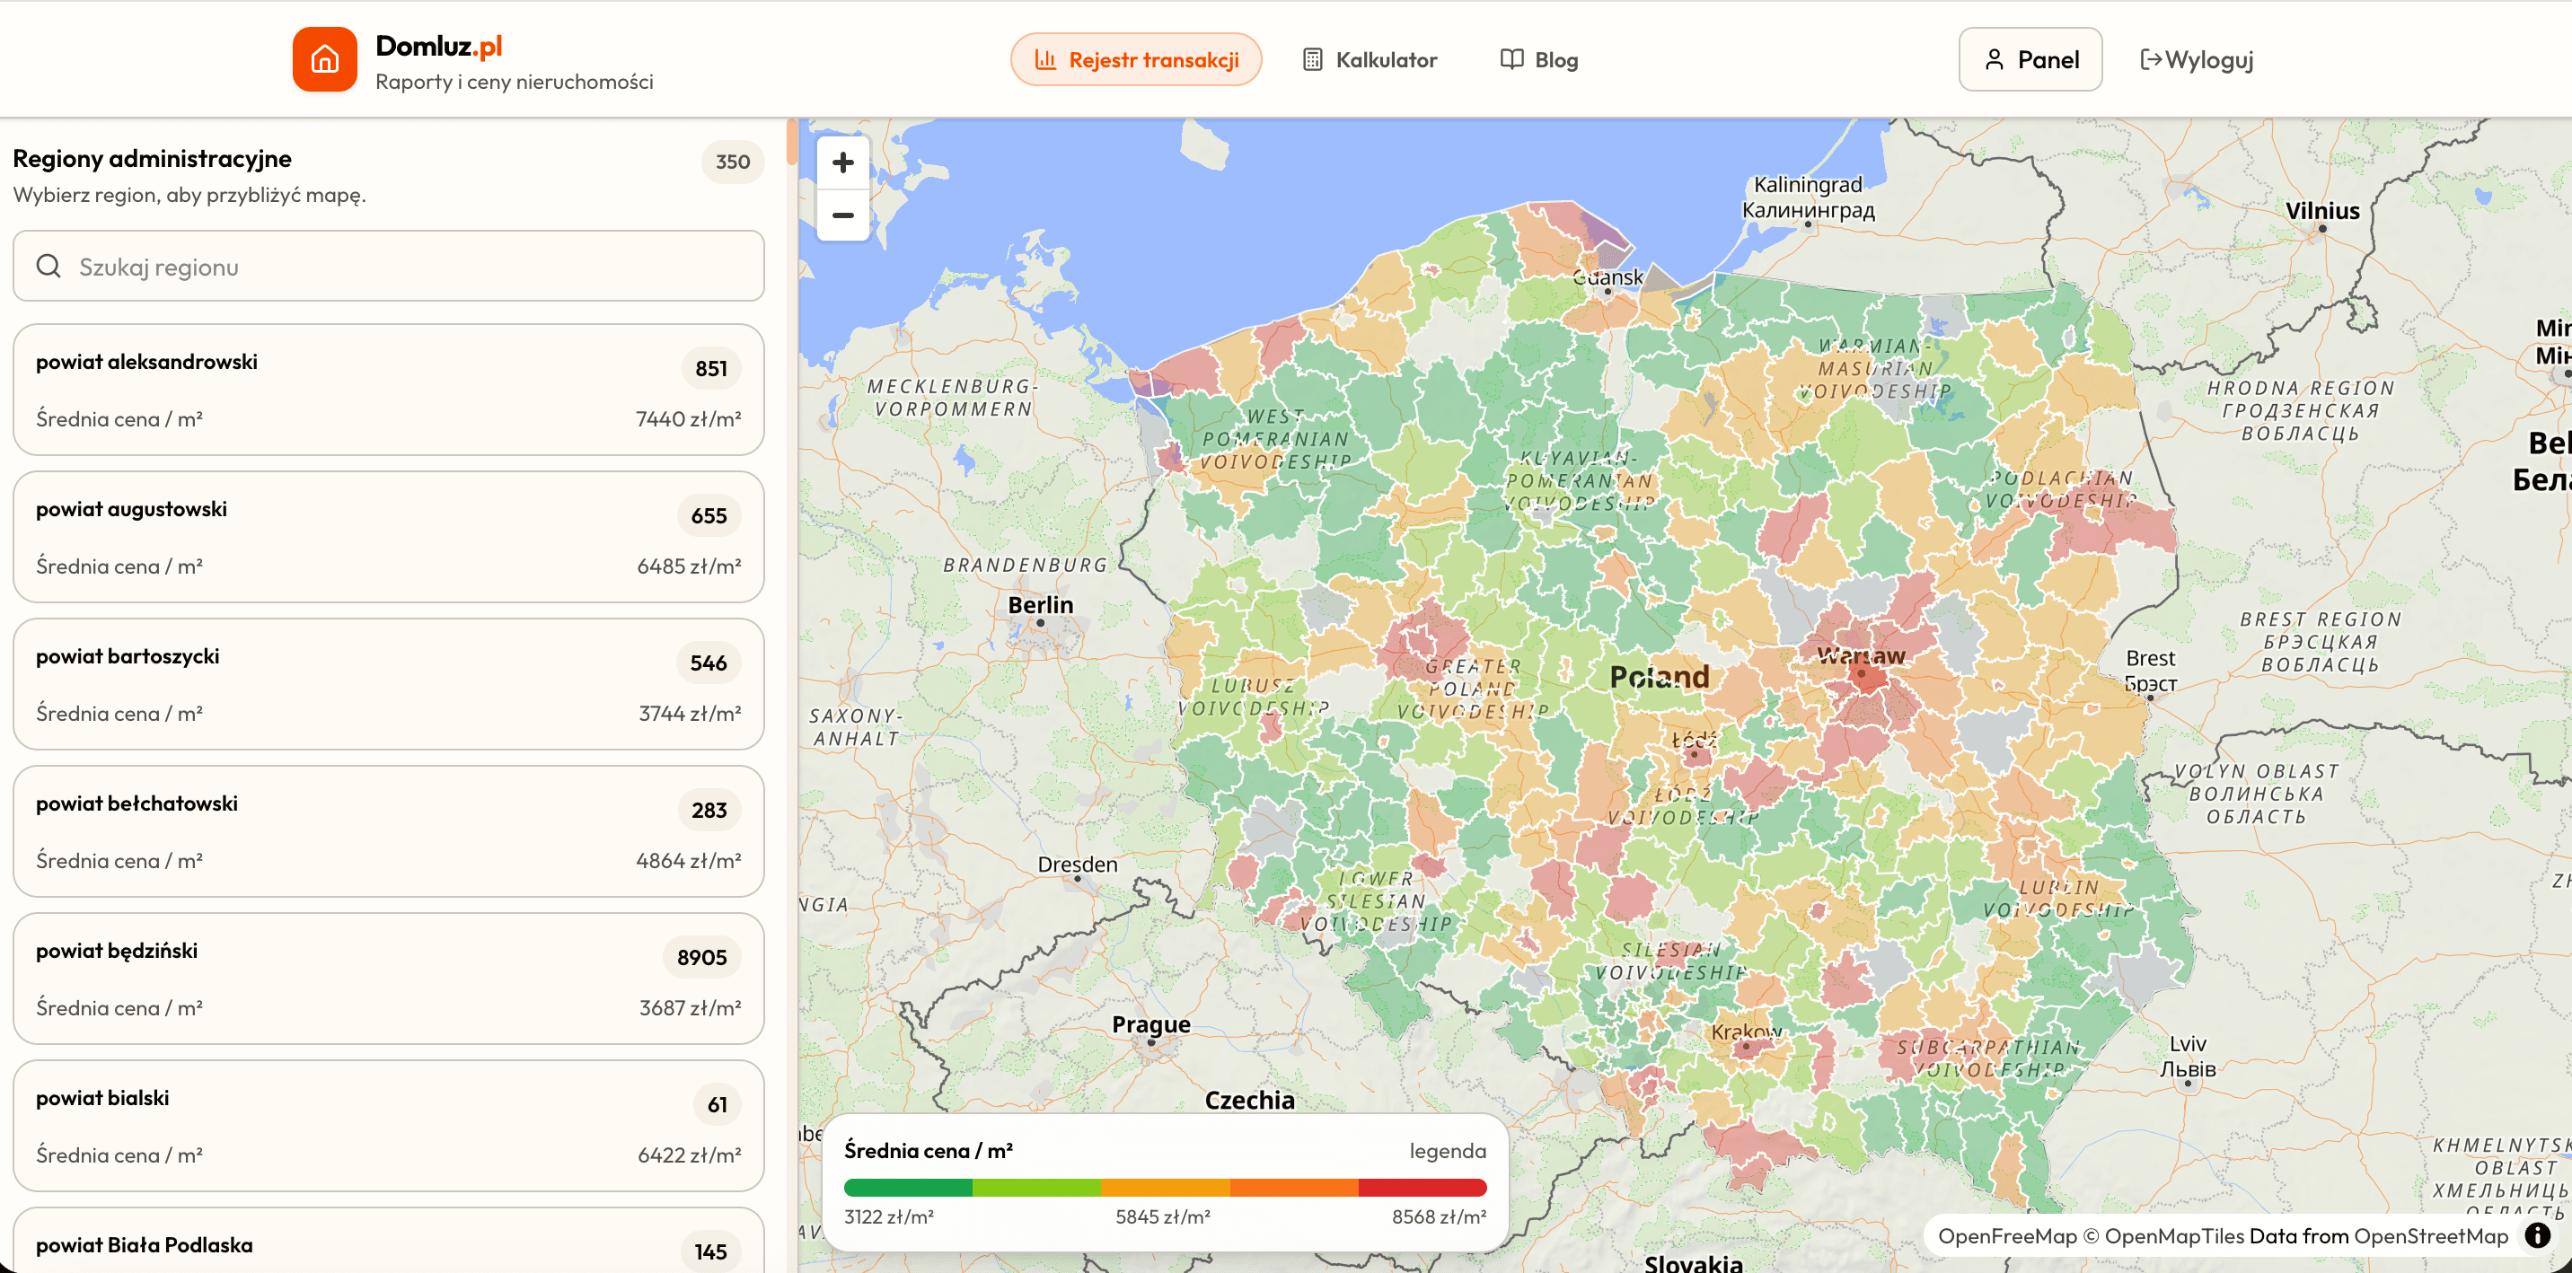Select powiat bartoszycki region card
Screen dimensions: 2572x1273
[388, 684]
